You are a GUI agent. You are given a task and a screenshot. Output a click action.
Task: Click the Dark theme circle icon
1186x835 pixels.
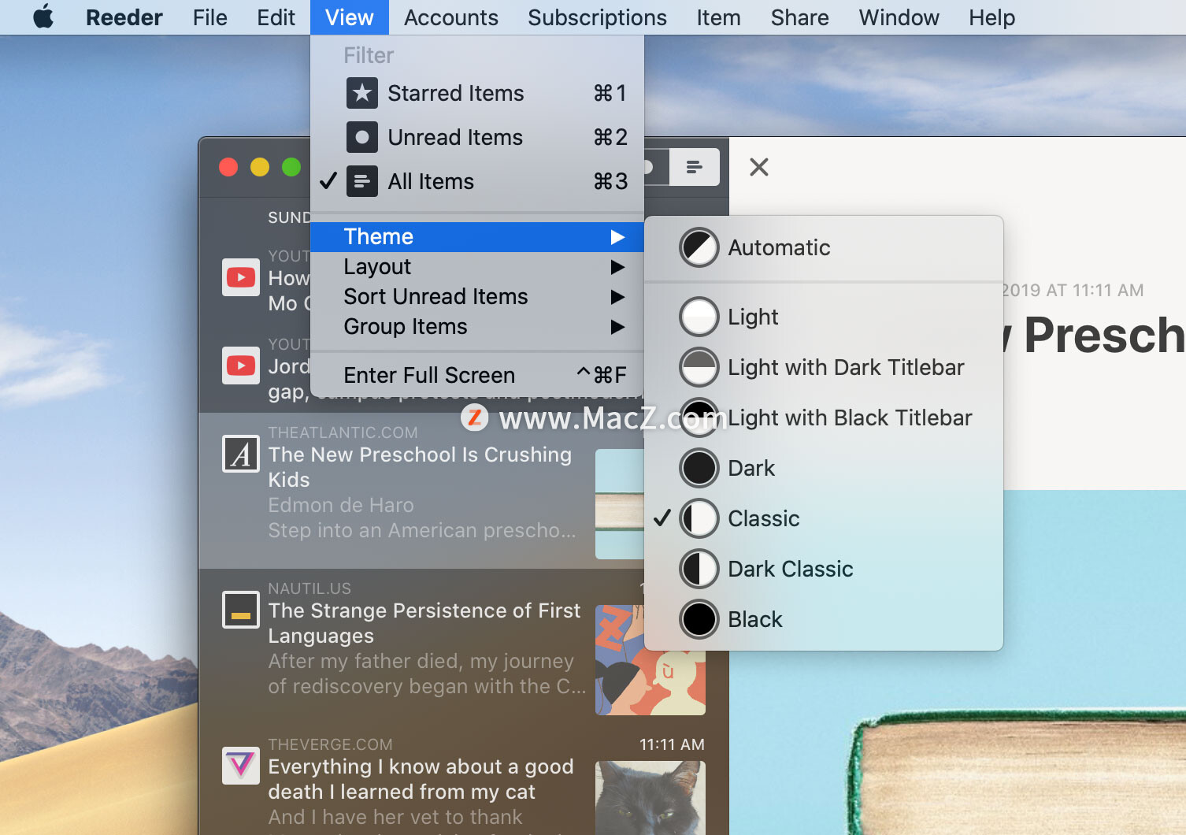click(699, 468)
